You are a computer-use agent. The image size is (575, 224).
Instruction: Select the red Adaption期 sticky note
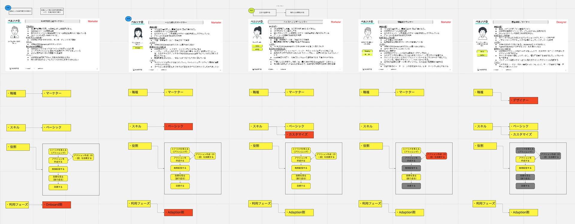click(x=178, y=212)
